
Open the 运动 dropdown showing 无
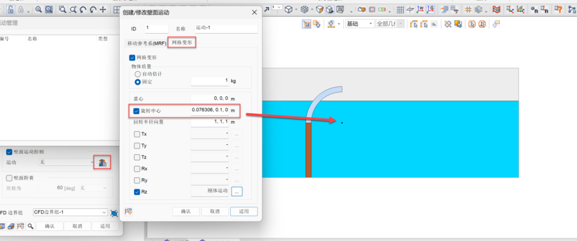pyautogui.click(x=66, y=161)
